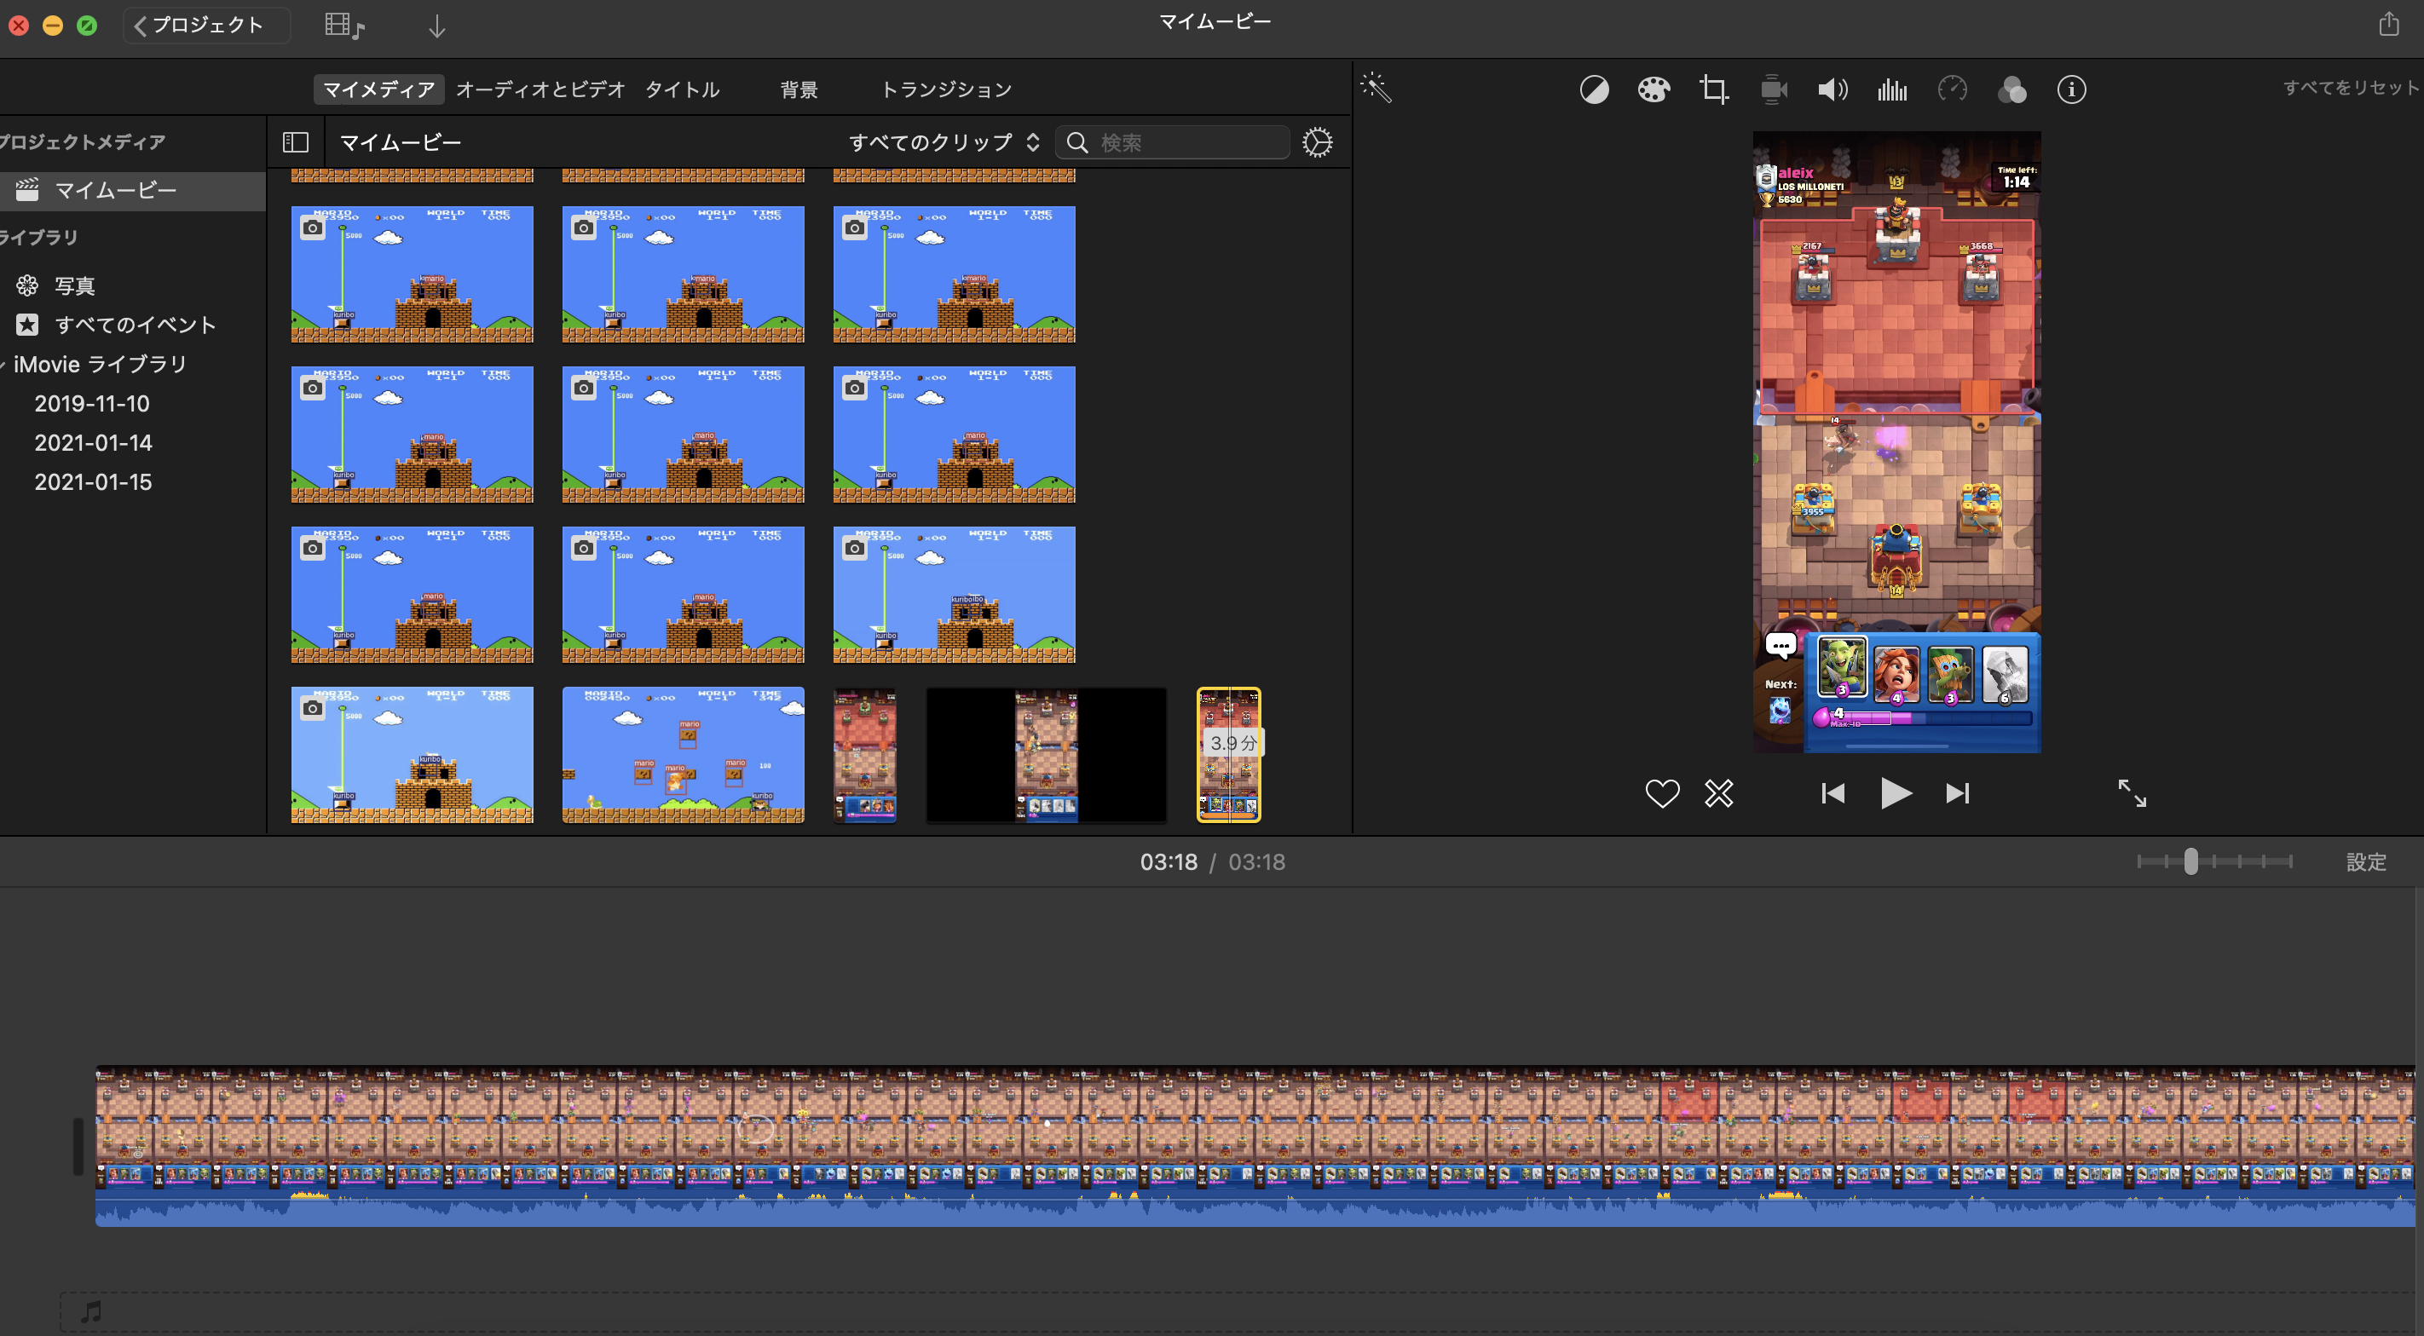The image size is (2424, 1336).
Task: Open the speed adjustment gauge
Action: tap(1953, 90)
